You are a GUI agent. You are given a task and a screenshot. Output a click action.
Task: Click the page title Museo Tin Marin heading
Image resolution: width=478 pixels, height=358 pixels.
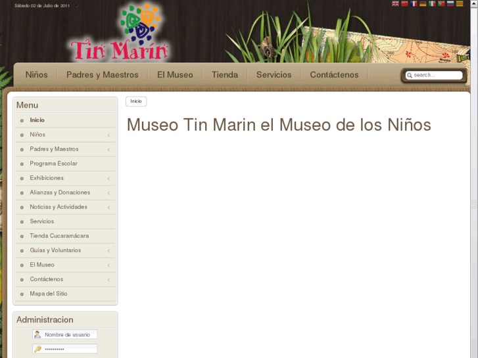tap(279, 125)
